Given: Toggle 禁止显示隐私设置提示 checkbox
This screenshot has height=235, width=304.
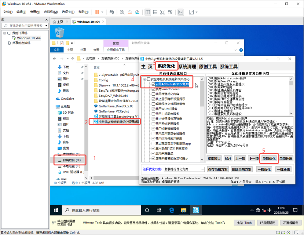Looking at the screenshot, I should 153,99.
